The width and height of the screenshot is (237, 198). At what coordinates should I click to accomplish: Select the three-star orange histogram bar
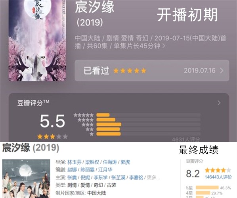[x=109, y=125]
